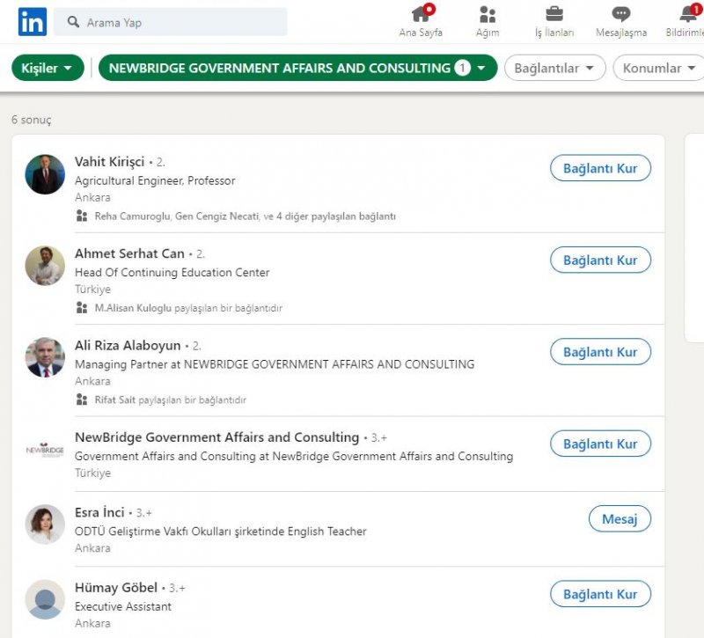Screen dimensions: 704x638
Task: Expand the NEWBRIDGE GOVERNMENT AFFAIRS AND CONSULTING filter
Action: point(297,68)
